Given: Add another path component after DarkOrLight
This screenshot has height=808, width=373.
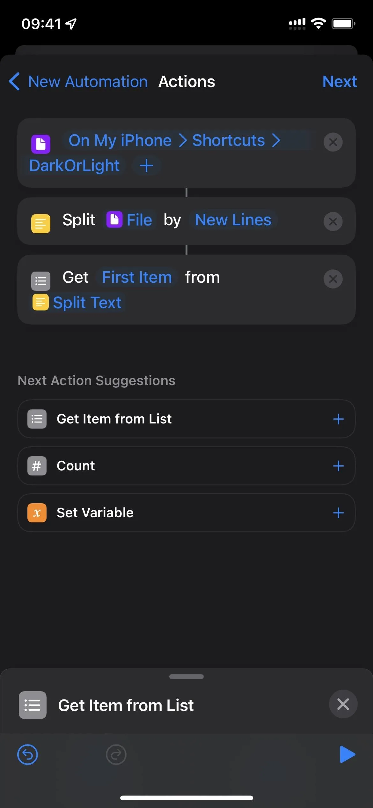Looking at the screenshot, I should click(146, 166).
